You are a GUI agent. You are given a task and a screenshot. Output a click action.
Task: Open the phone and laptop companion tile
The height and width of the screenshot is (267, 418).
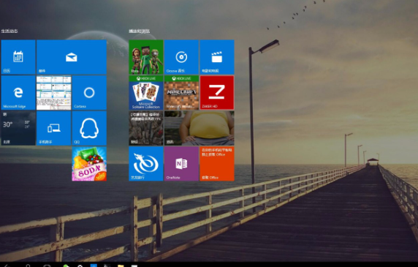54,128
